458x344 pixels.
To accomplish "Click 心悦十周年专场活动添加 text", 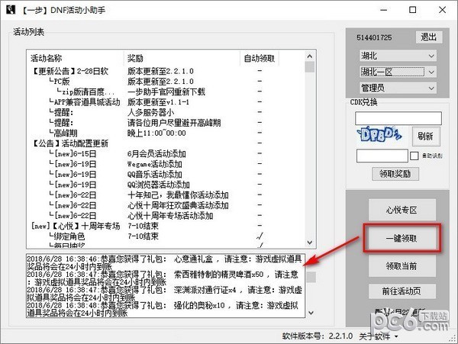I will (x=170, y=216).
